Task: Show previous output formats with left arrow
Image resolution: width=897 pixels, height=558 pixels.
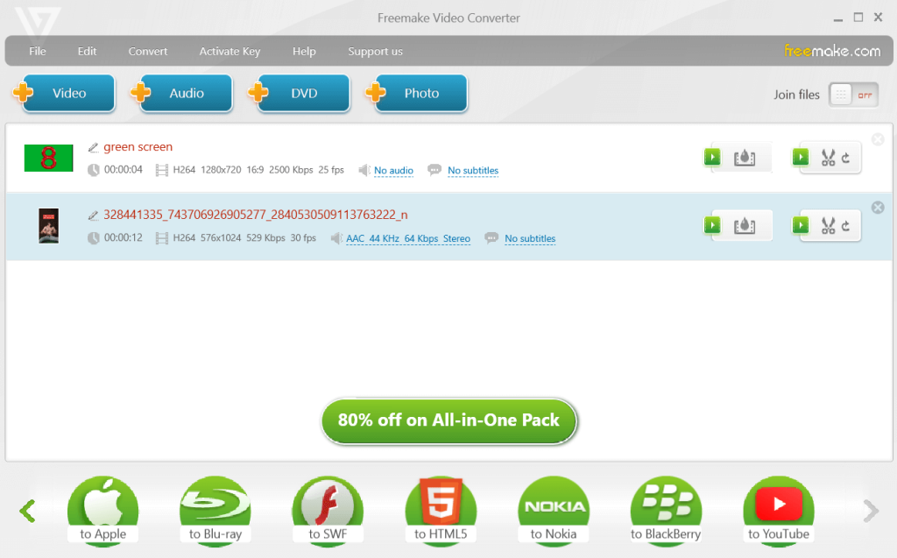Action: (x=27, y=511)
